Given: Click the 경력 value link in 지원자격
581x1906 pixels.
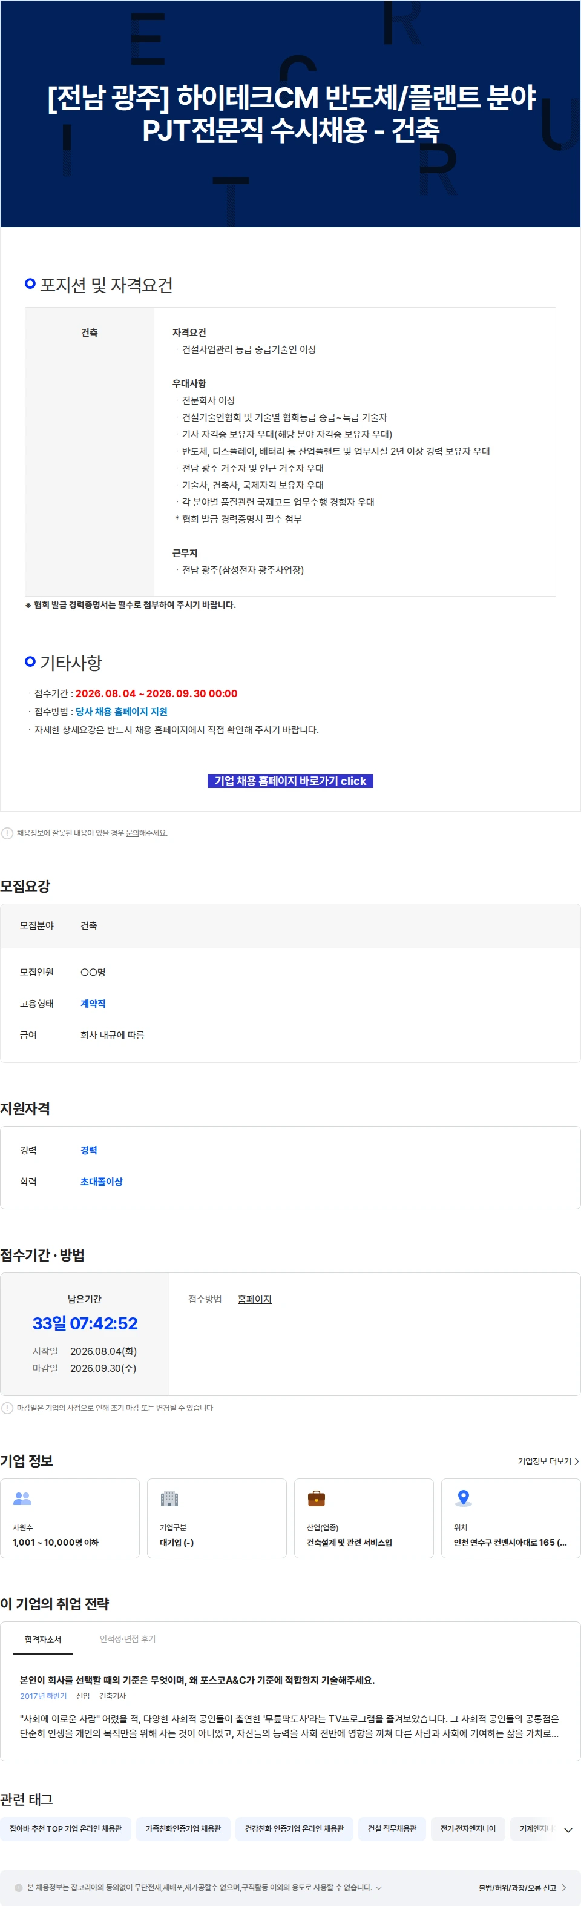Looking at the screenshot, I should (x=89, y=1150).
